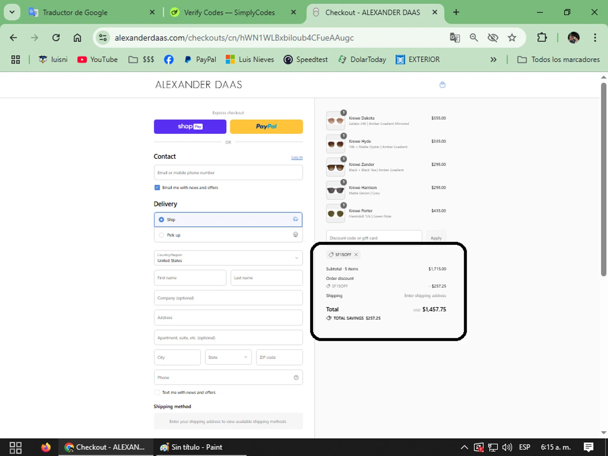Open the apps grid in bookmarks bar
This screenshot has height=456, width=608.
[15, 60]
